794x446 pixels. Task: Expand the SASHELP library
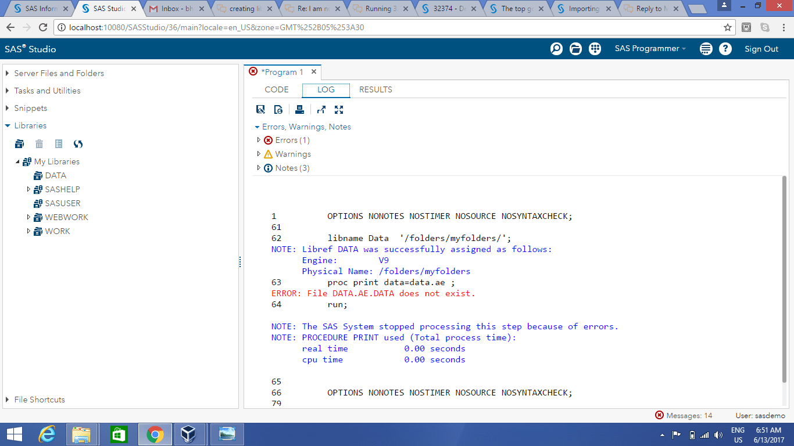[x=28, y=189]
